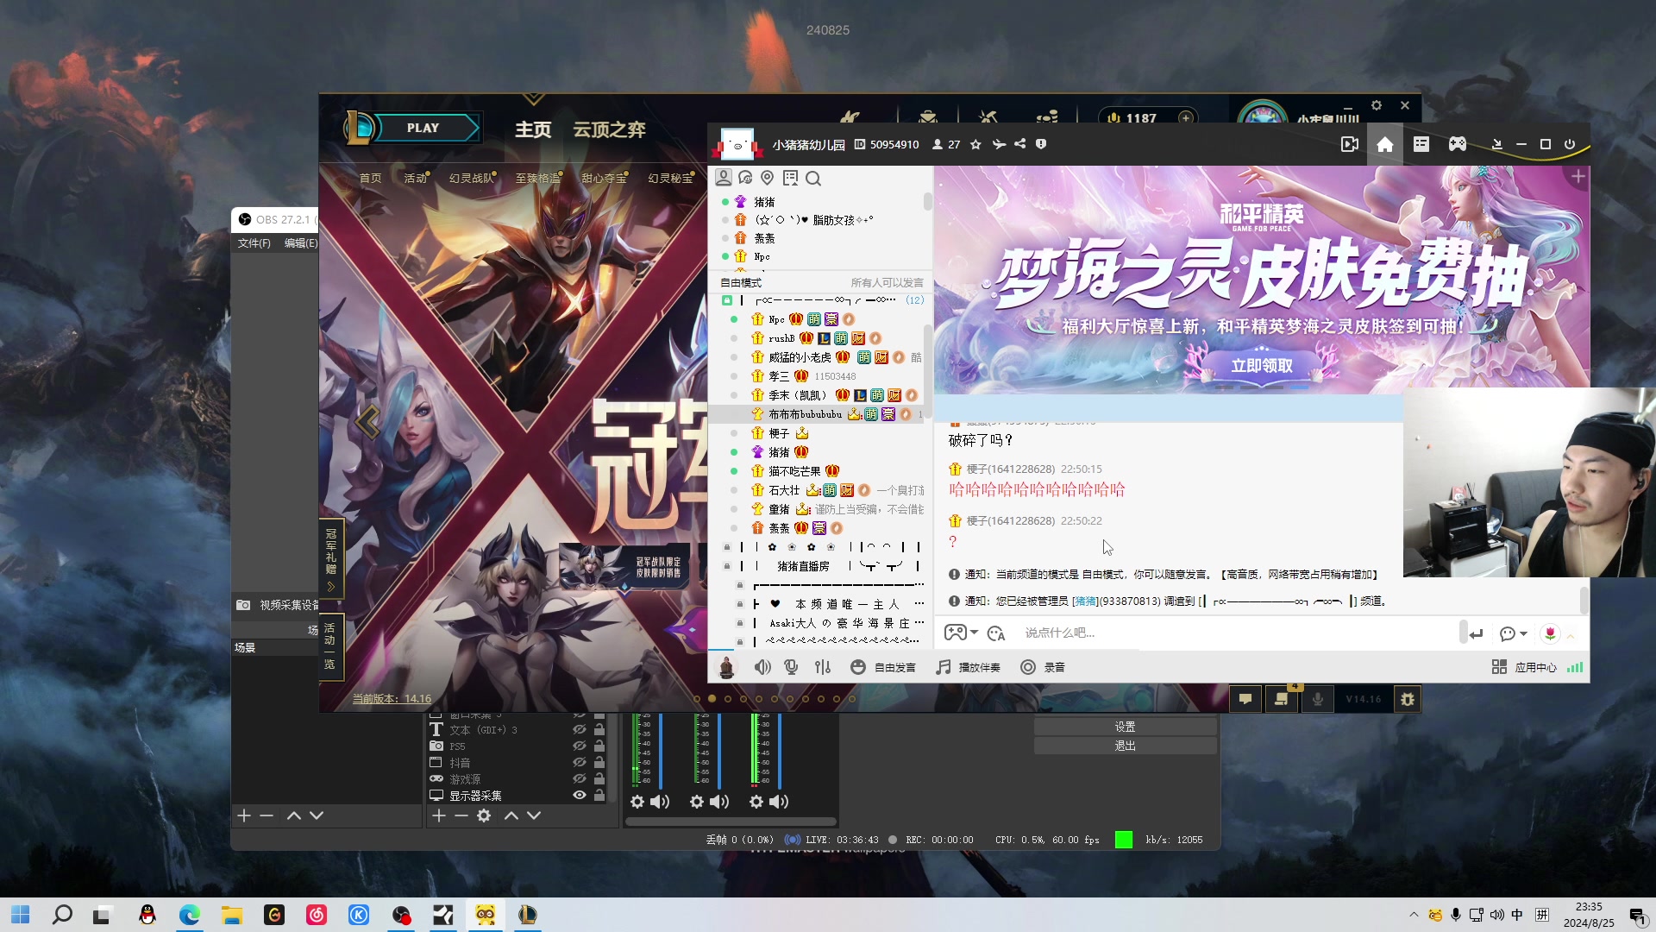The height and width of the screenshot is (932, 1656).
Task: Favorite the channel with the star icon
Action: click(975, 144)
